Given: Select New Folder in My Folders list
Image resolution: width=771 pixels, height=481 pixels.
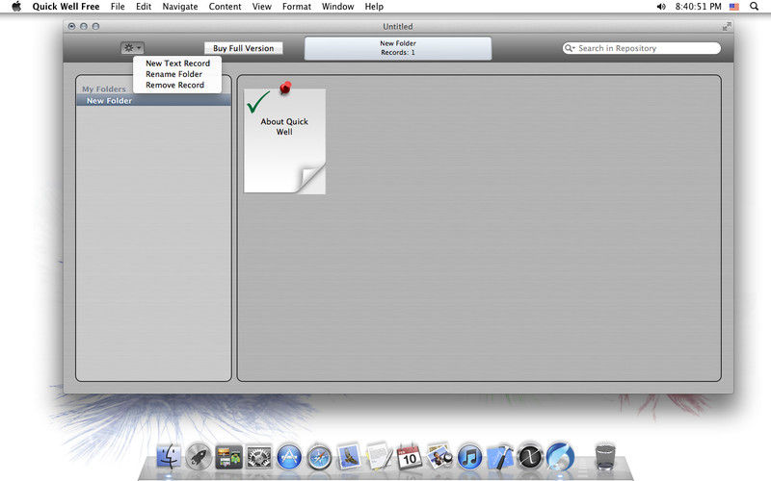Looking at the screenshot, I should (x=153, y=101).
